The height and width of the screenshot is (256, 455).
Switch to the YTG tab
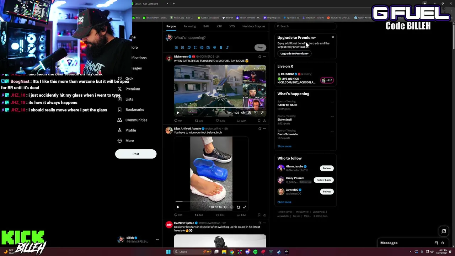232,26
